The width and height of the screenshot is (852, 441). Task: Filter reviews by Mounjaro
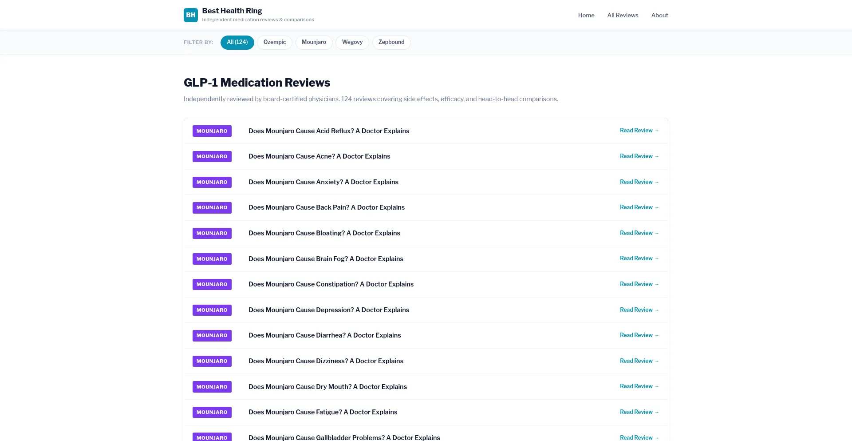click(x=314, y=42)
